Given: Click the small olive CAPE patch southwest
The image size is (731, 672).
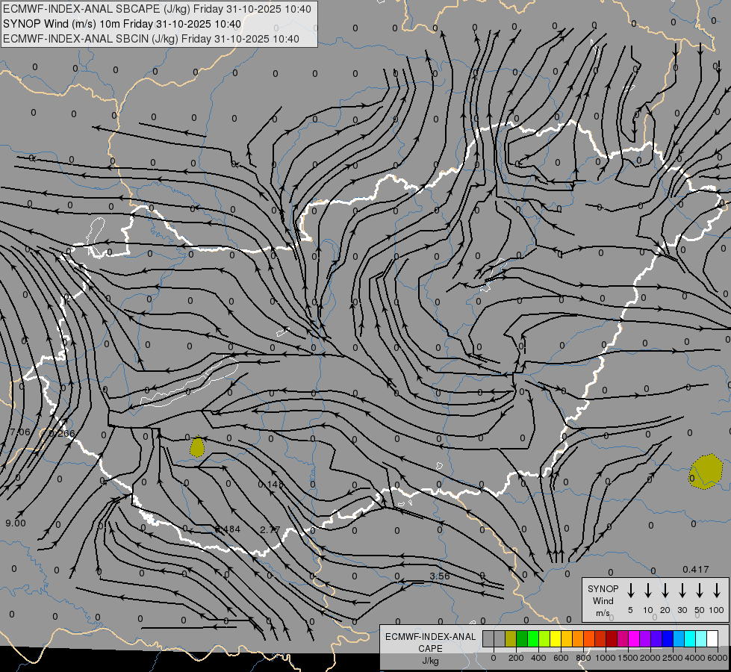Looking at the screenshot, I should (197, 447).
